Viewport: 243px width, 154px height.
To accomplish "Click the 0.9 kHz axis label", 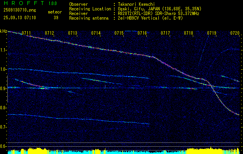I will pyautogui.click(x=3, y=89).
